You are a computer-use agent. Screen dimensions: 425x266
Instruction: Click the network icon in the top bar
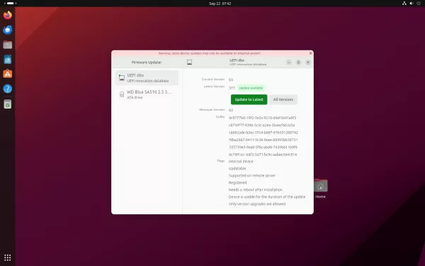click(404, 4)
